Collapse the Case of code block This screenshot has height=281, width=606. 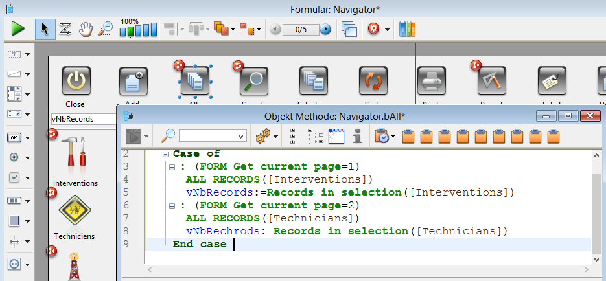point(166,154)
